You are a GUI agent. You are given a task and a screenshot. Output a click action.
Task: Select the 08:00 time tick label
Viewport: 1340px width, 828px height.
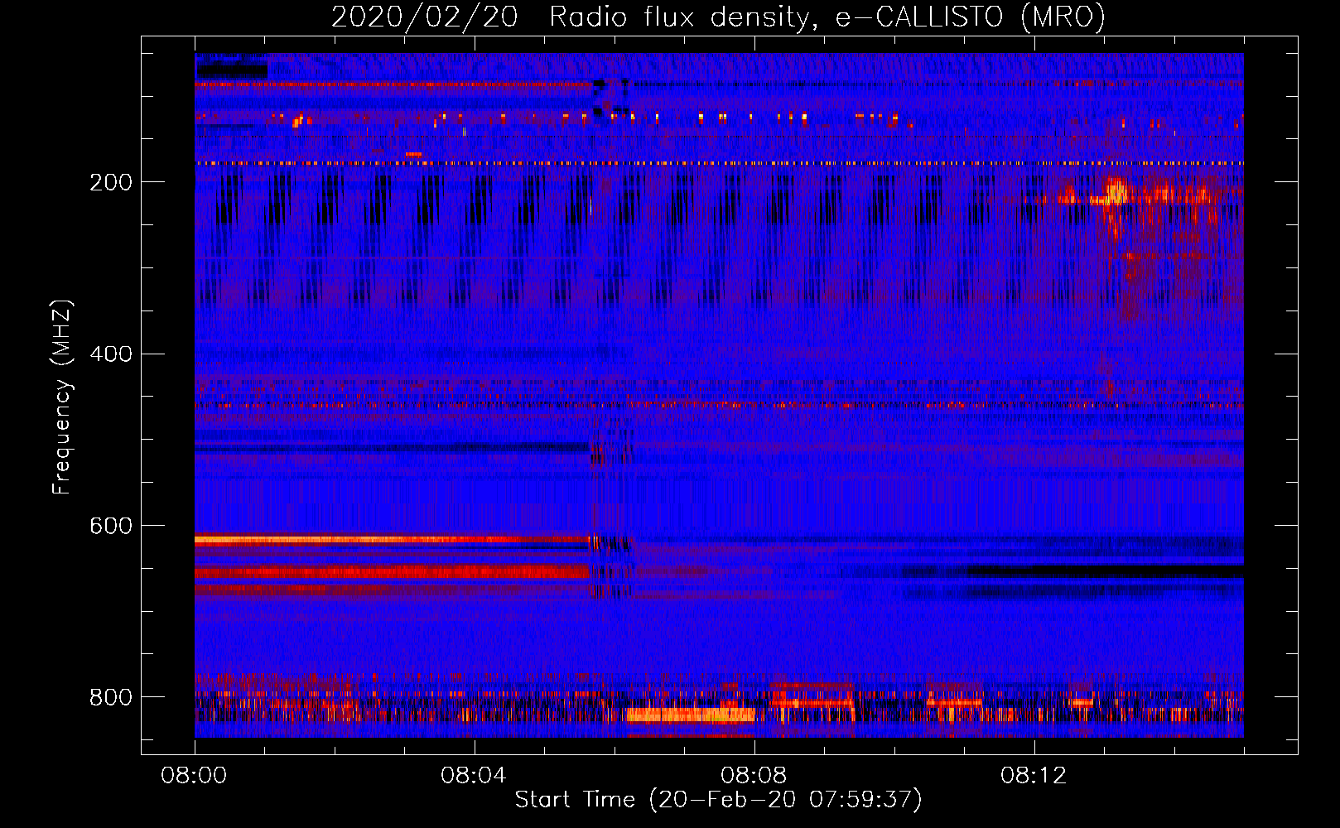pyautogui.click(x=195, y=776)
